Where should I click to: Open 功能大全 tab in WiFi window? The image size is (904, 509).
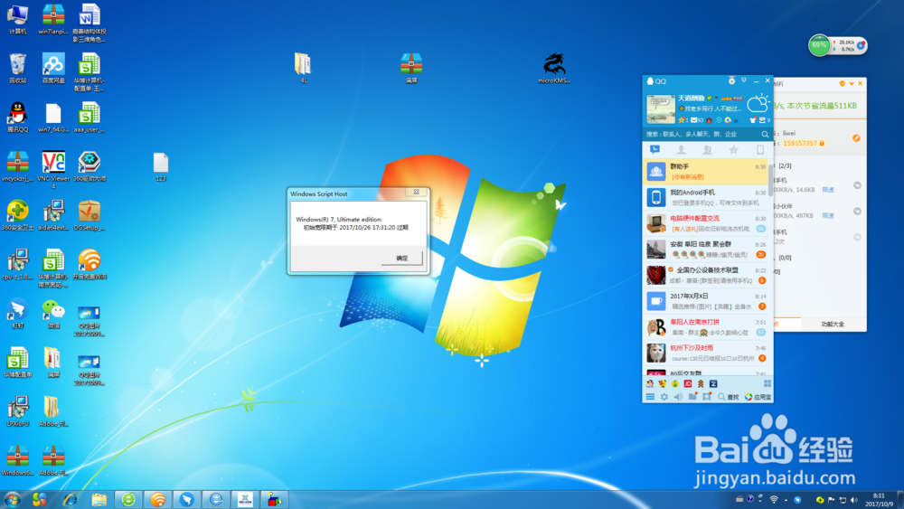click(833, 324)
